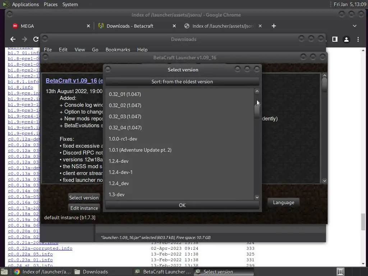Open the Chrome profile avatar icon
Viewport: 368px width, 276px height.
click(346, 40)
